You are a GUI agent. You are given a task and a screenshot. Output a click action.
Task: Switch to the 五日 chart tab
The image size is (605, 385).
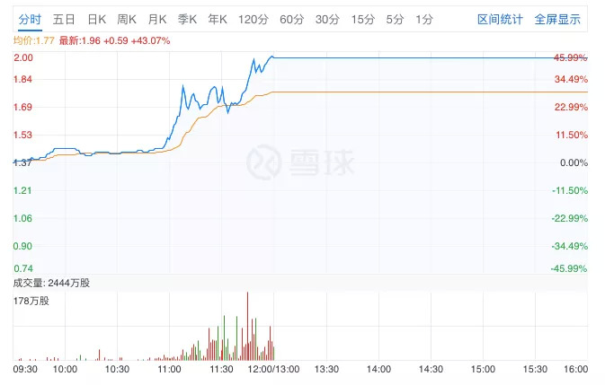[64, 19]
